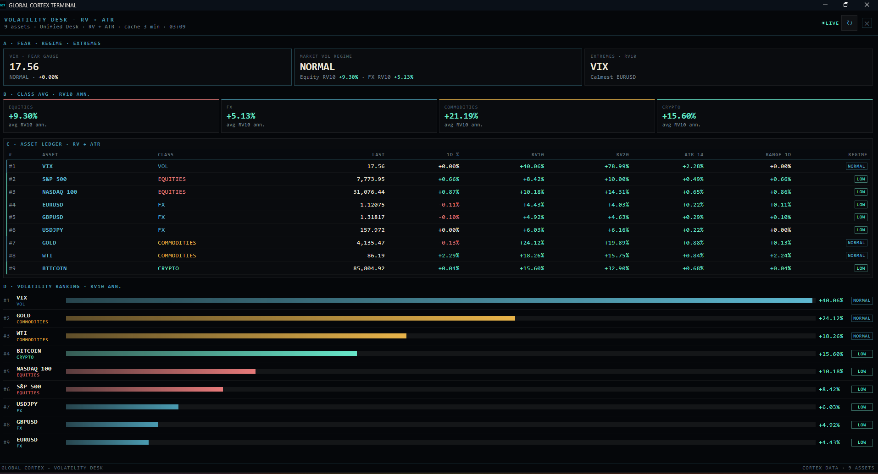Click GOLD last price 4,135.47
The height and width of the screenshot is (474, 878).
click(x=371, y=243)
